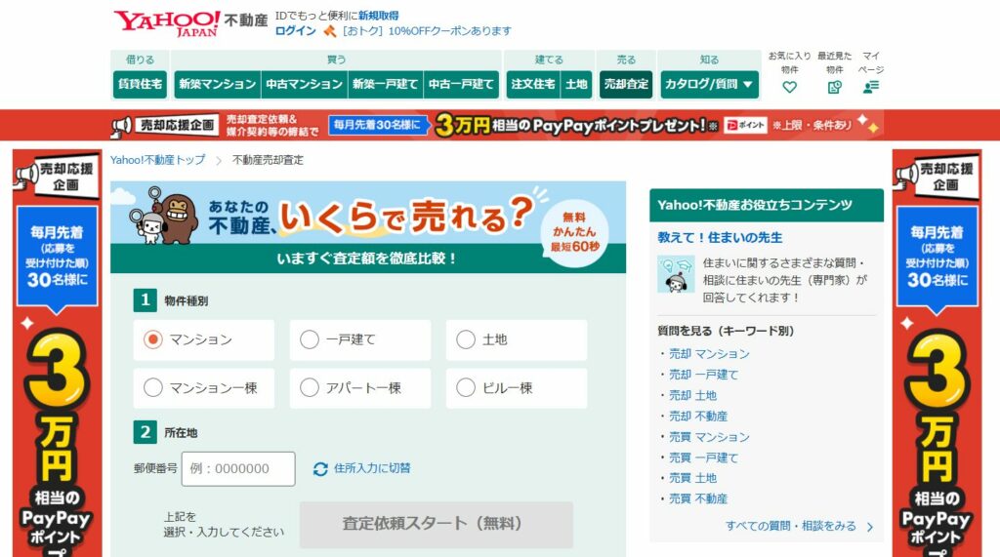Screen dimensions: 1000x557
Task: Select the 一戸建て radio option
Action: point(310,339)
